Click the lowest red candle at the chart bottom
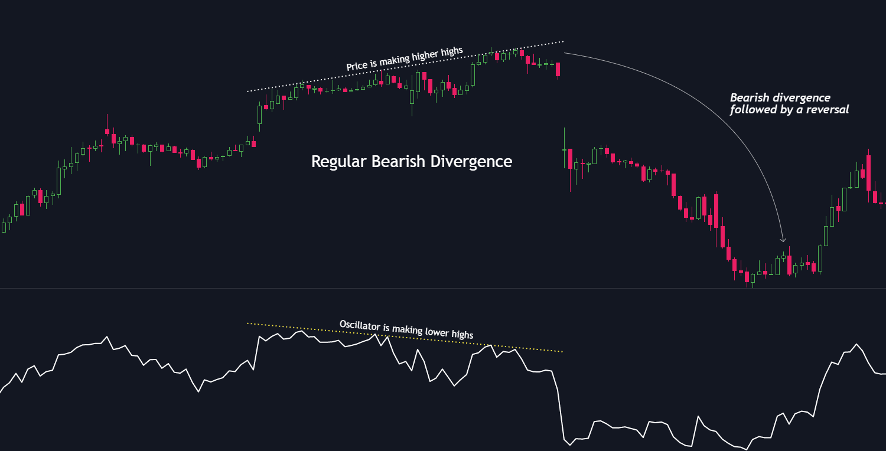This screenshot has height=451, width=886. coord(747,276)
